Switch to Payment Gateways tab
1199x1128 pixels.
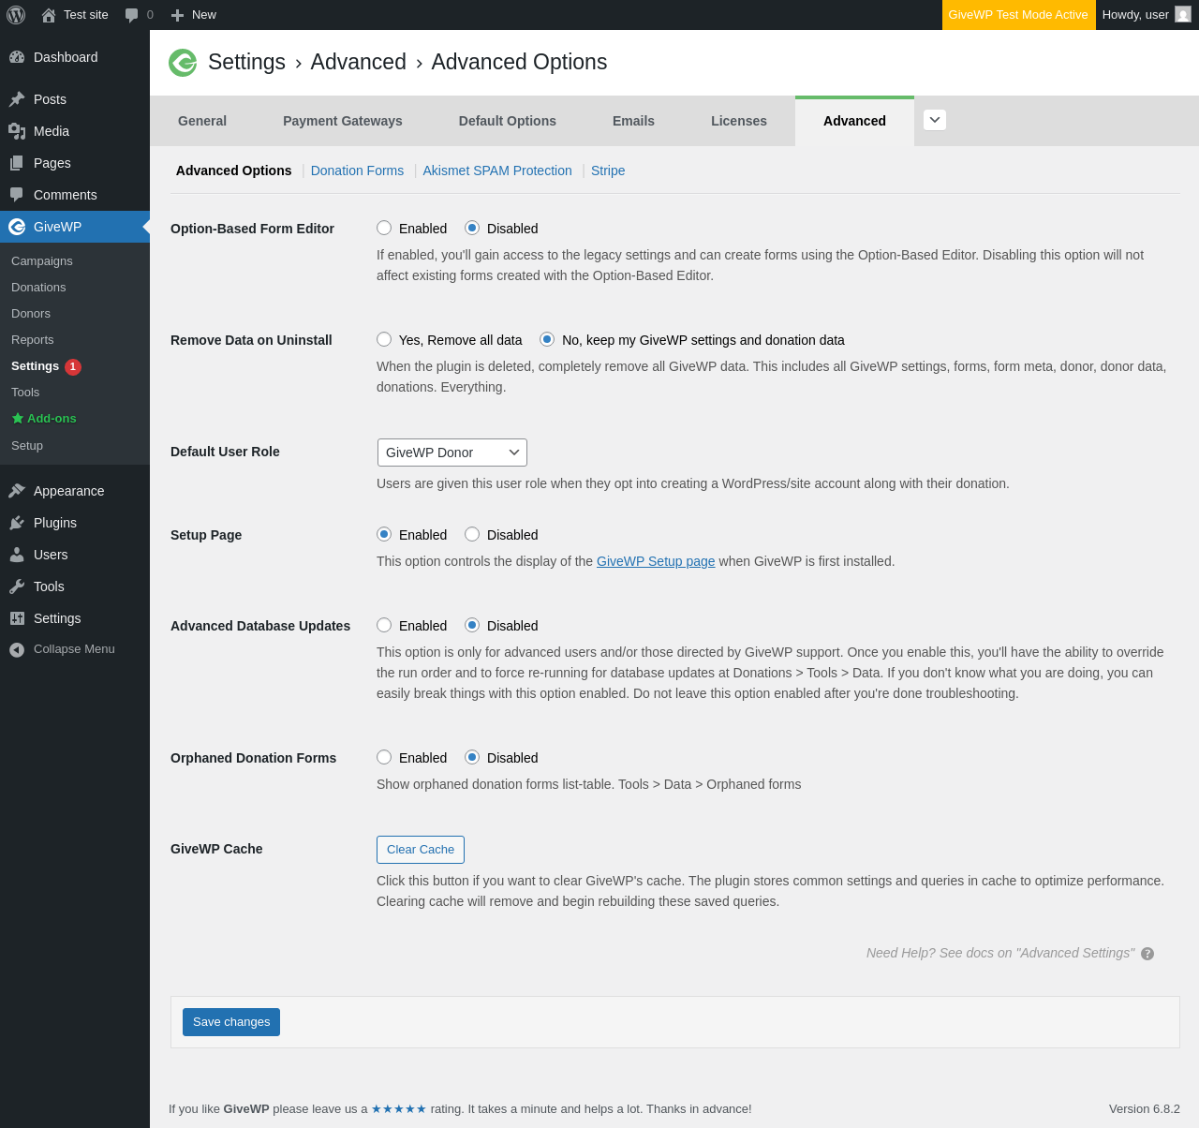(343, 121)
